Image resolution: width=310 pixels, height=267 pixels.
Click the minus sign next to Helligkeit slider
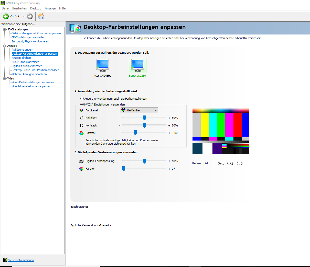[120, 118]
